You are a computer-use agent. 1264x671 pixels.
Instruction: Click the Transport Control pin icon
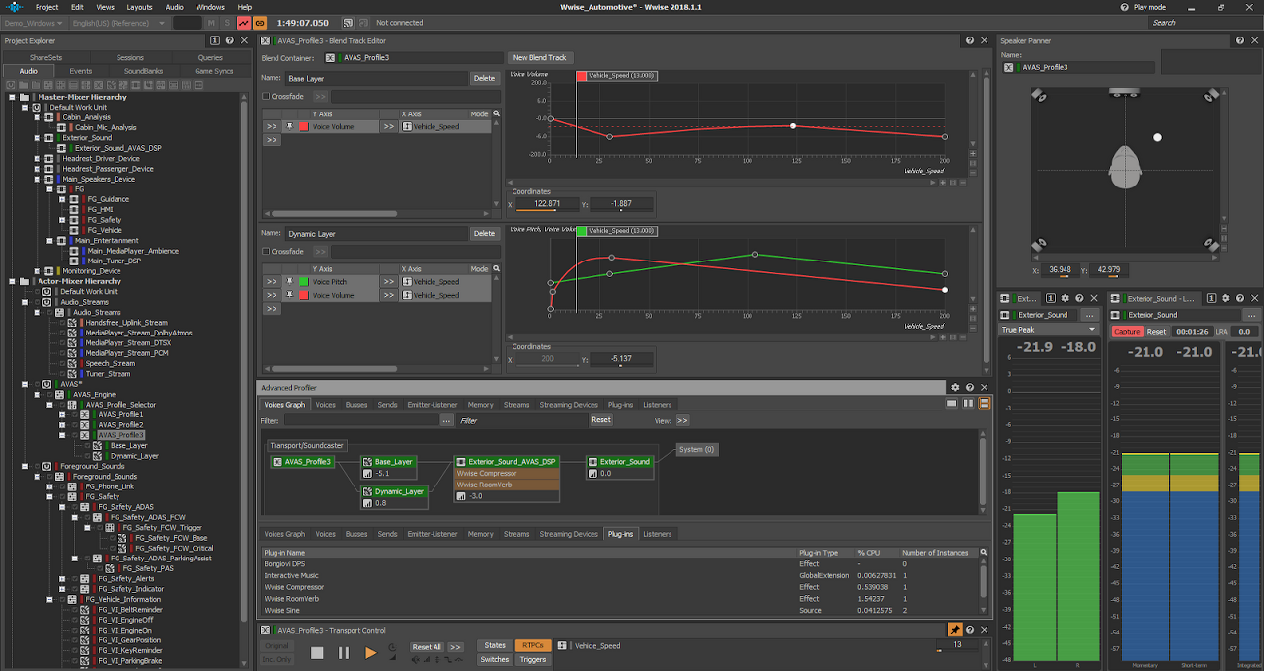click(955, 630)
